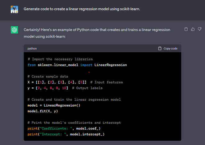Click the 'X = [[1], [2]...' code line
This screenshot has width=205, height=145.
pos(75,82)
